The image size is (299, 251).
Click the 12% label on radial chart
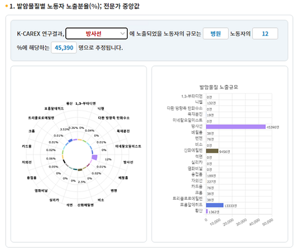[108, 160]
